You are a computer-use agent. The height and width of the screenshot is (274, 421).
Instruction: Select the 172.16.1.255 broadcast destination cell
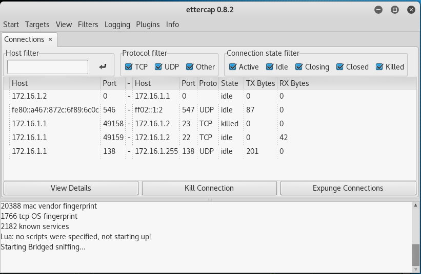coord(156,151)
